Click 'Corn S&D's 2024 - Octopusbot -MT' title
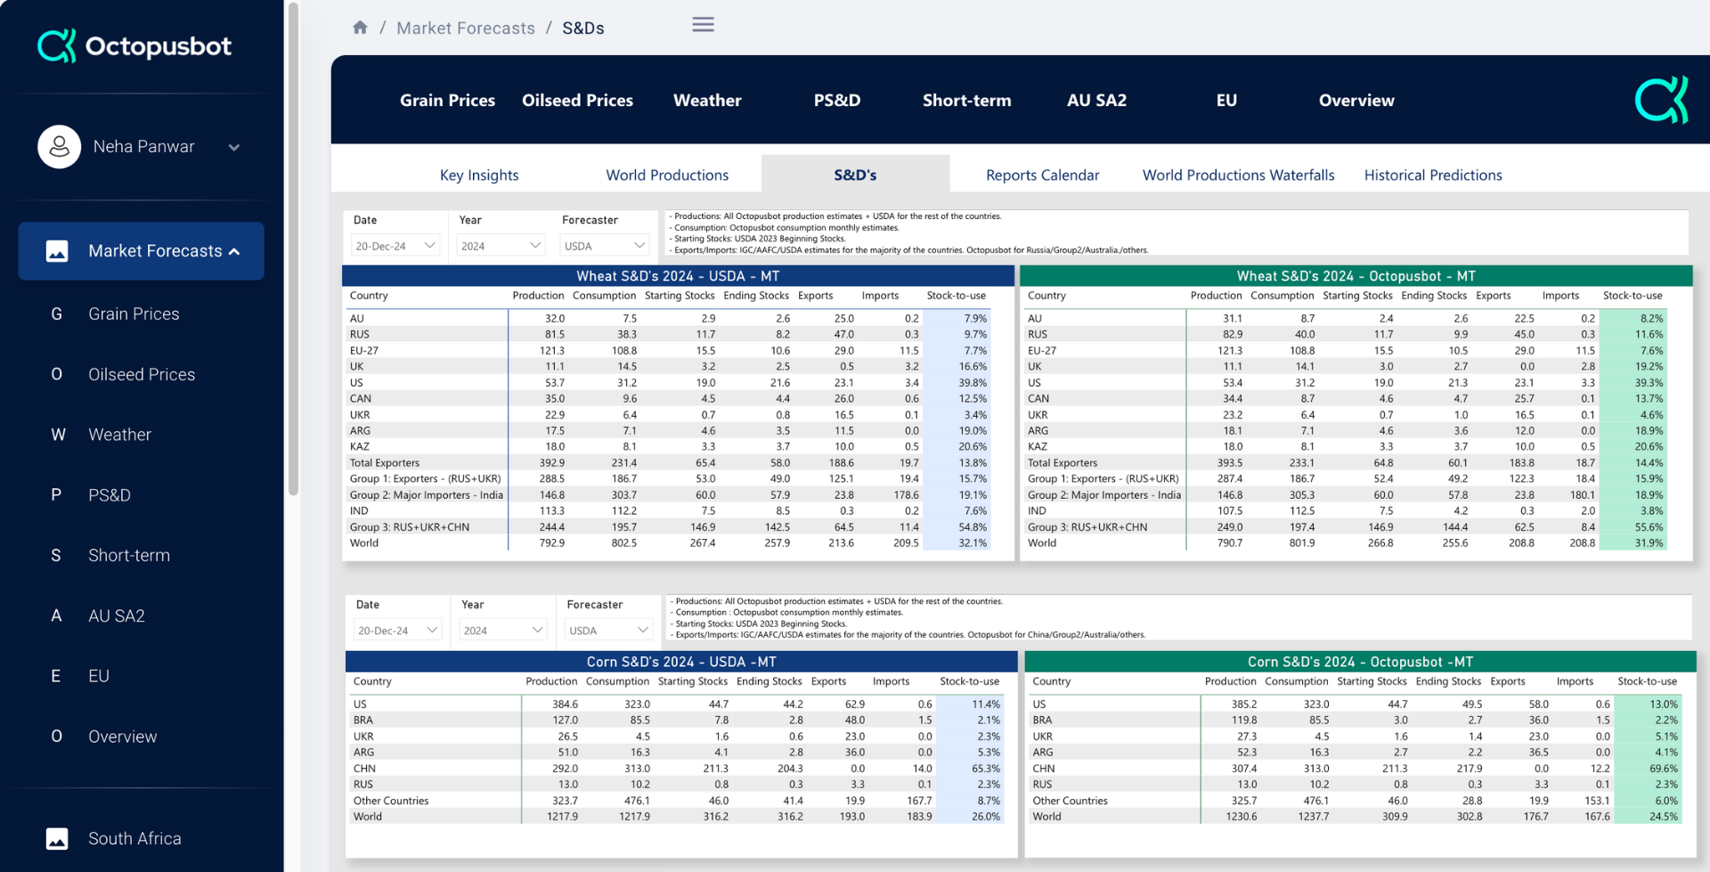The width and height of the screenshot is (1710, 872). click(1360, 662)
